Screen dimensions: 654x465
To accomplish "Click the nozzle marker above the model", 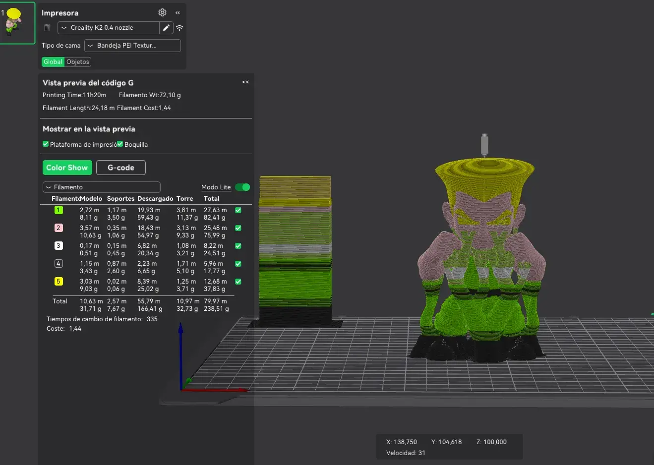I will 485,145.
